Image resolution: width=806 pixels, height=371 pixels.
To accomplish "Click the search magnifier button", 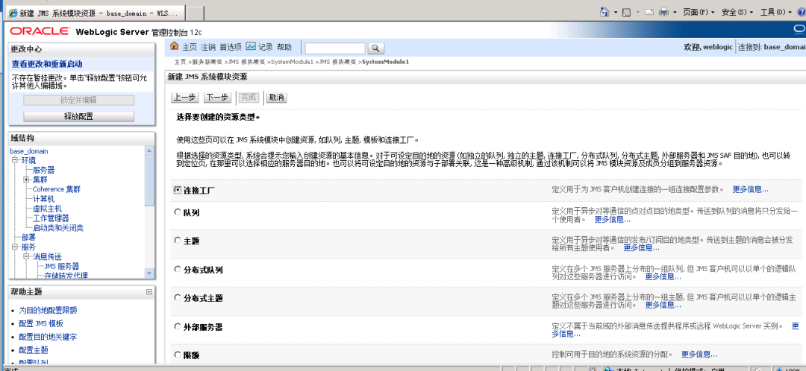I will 375,48.
